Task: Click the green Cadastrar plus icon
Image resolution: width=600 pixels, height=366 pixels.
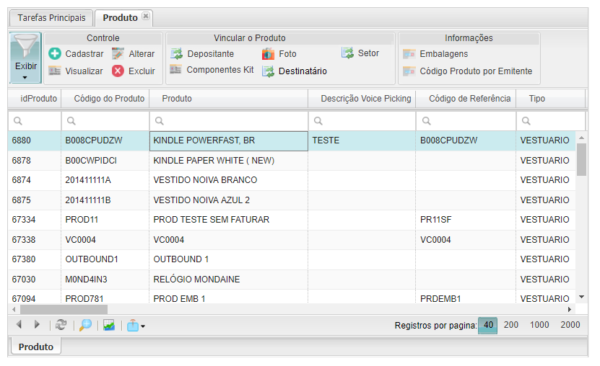Action: click(55, 53)
